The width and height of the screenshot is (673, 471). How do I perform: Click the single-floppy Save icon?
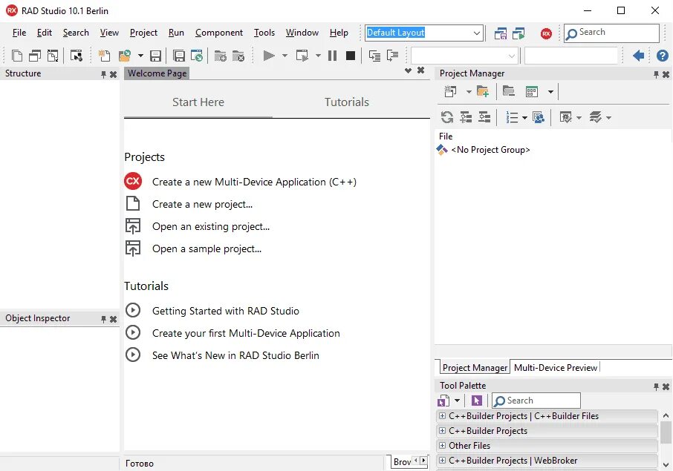pyautogui.click(x=155, y=56)
